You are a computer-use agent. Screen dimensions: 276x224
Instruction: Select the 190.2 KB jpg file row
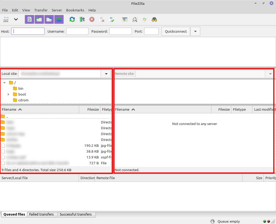pos(56,146)
